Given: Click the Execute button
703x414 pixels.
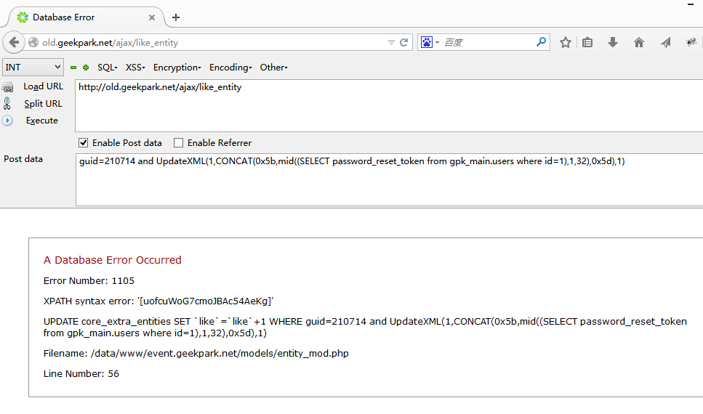Looking at the screenshot, I should pos(41,121).
